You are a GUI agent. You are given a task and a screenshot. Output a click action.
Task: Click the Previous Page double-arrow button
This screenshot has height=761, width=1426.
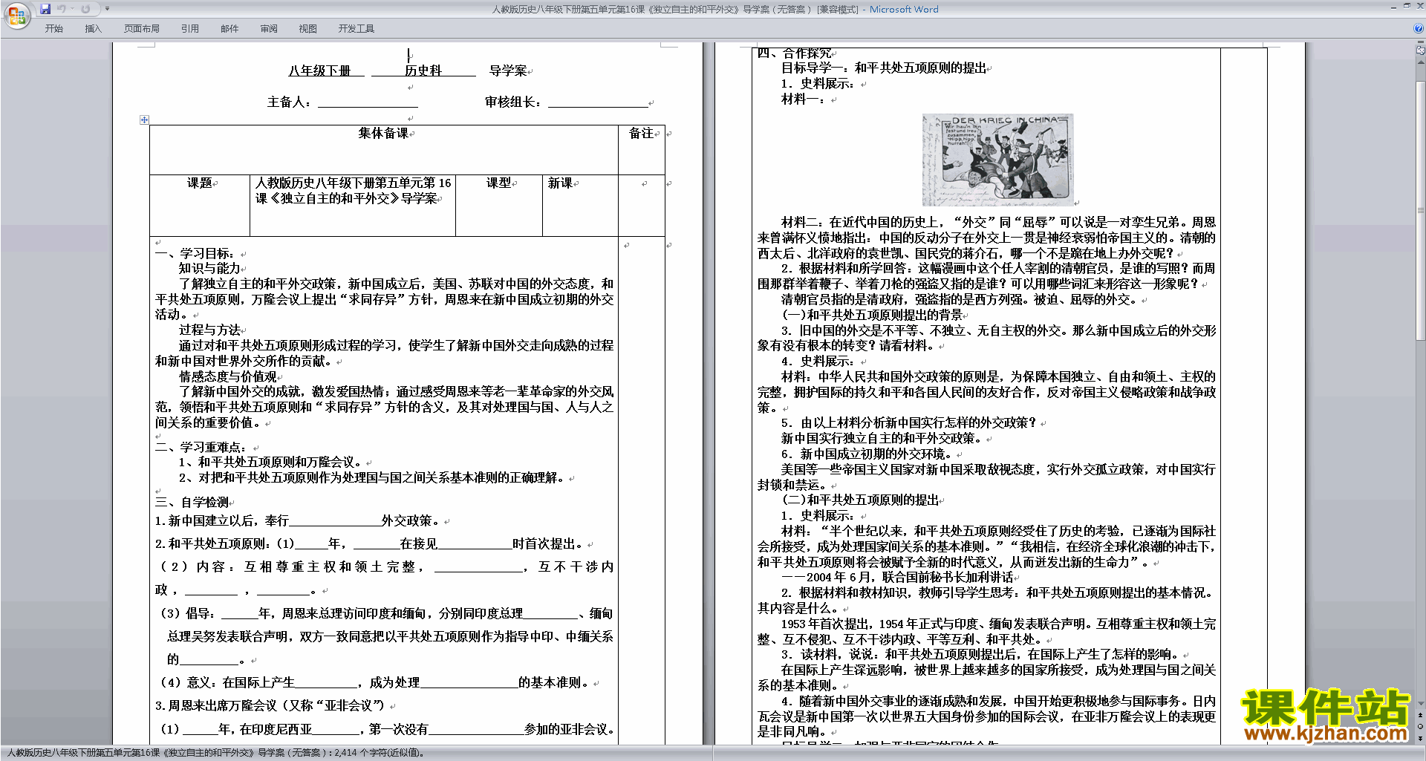[1421, 715]
